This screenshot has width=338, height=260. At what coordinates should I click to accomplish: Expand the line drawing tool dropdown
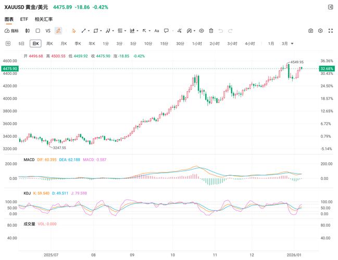click(89, 31)
